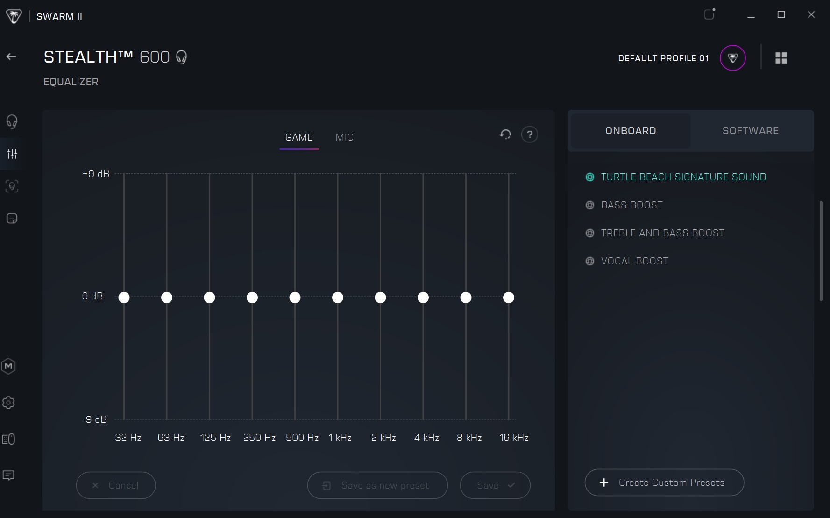Viewport: 830px width, 518px height.
Task: Click the preset list vertical scrollbar
Action: tap(821, 251)
